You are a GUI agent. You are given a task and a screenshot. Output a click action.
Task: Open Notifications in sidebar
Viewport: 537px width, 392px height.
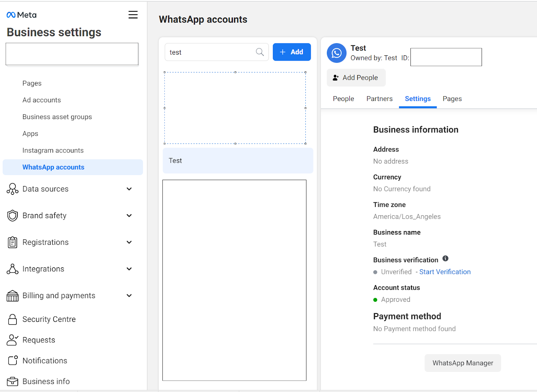[45, 360]
